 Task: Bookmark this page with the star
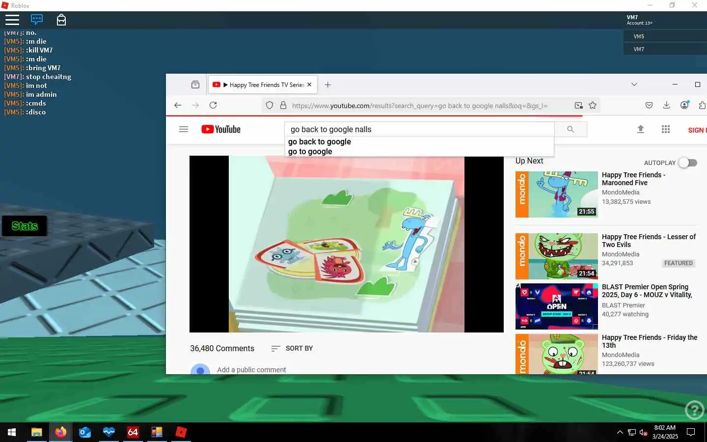(x=593, y=105)
